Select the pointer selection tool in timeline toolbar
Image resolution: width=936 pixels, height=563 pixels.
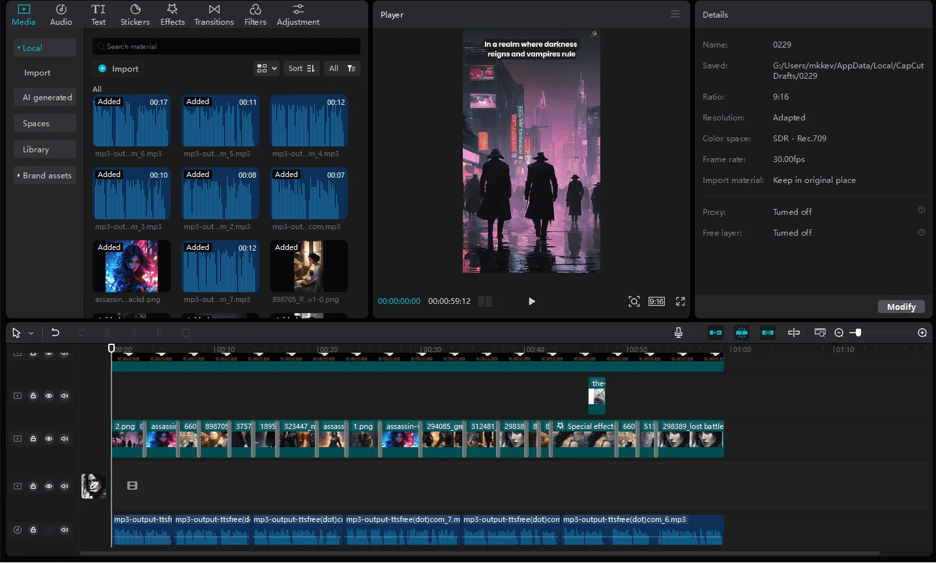(x=16, y=333)
